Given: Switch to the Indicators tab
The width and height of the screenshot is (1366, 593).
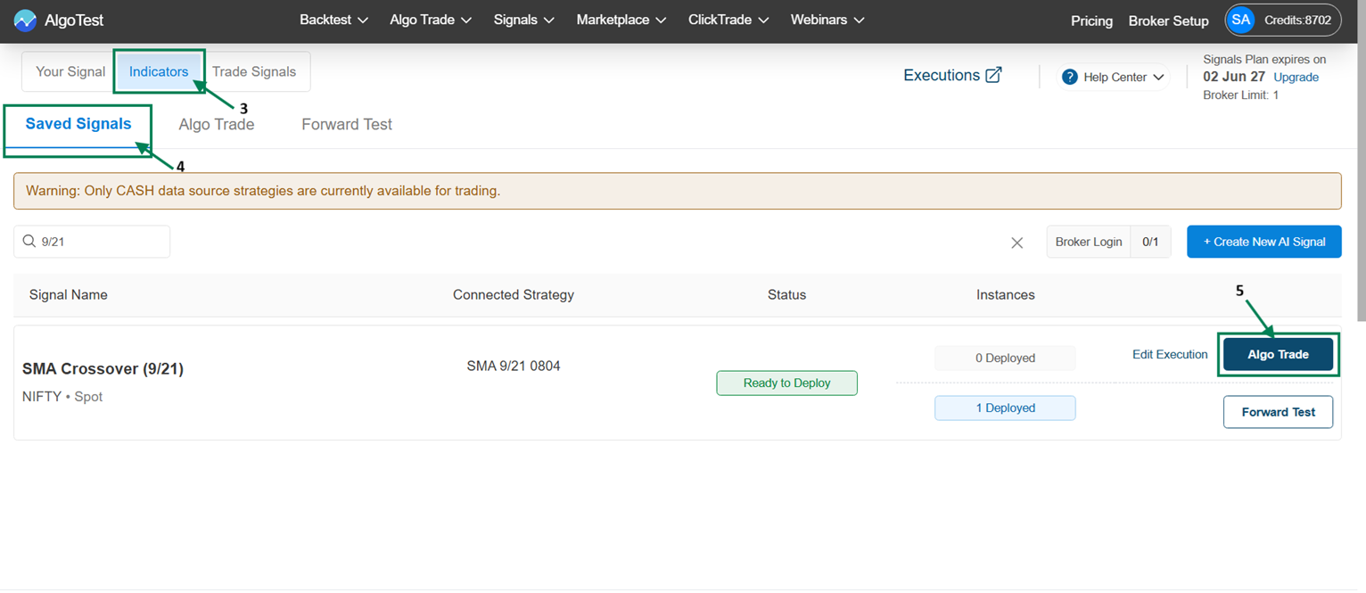Looking at the screenshot, I should 159,71.
